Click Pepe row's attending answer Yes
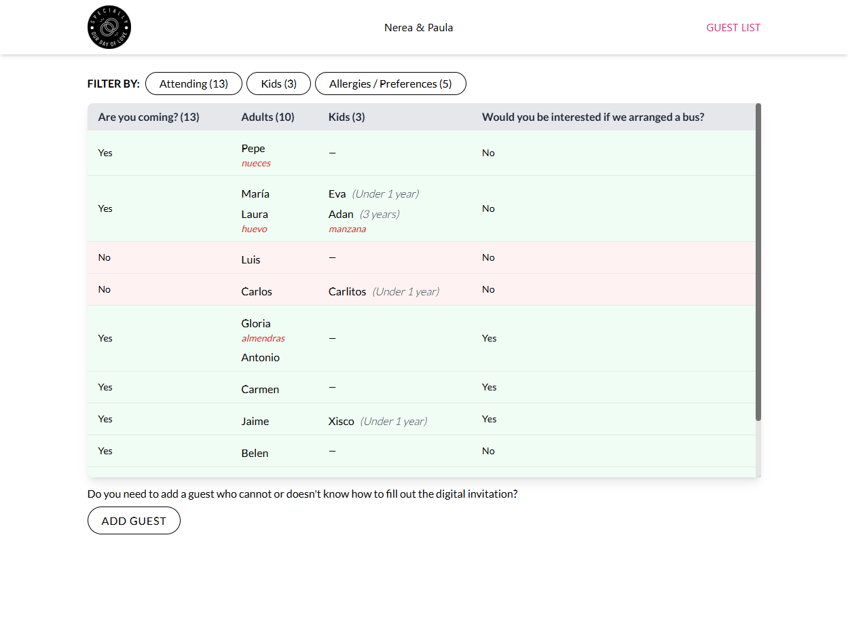 pos(105,153)
